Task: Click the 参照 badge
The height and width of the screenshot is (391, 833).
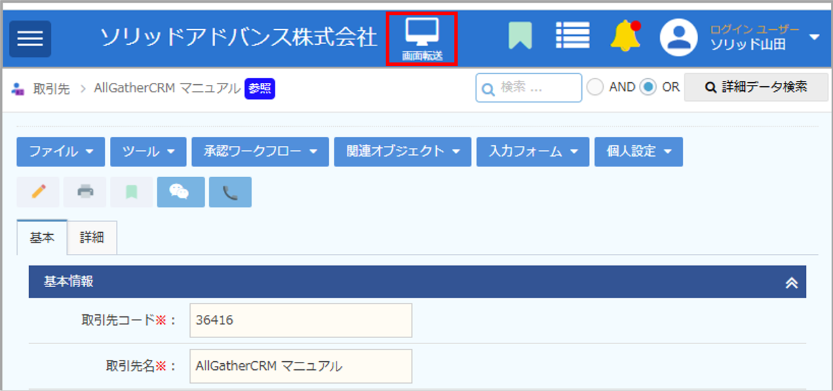Action: coord(260,88)
